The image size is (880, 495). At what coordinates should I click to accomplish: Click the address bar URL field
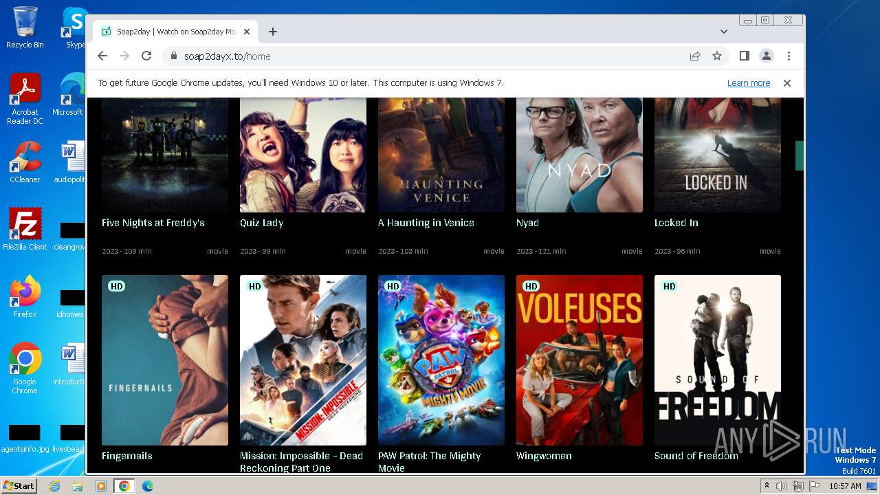426,56
